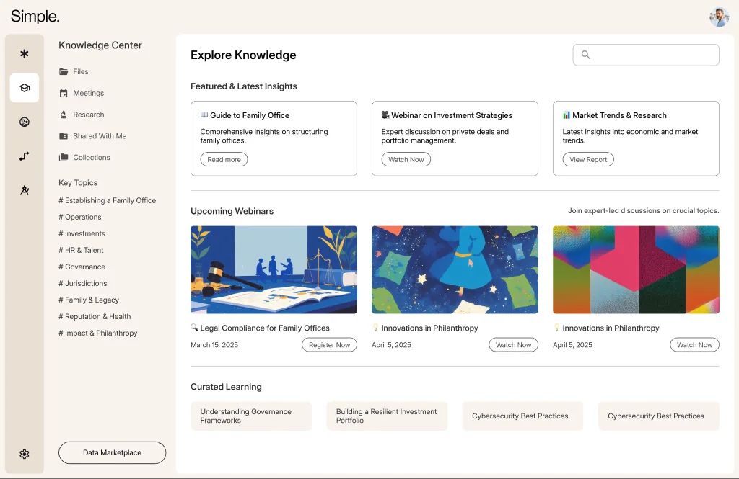The width and height of the screenshot is (739, 479).
Task: Click the Market Trends & Research card title
Action: pyautogui.click(x=619, y=115)
